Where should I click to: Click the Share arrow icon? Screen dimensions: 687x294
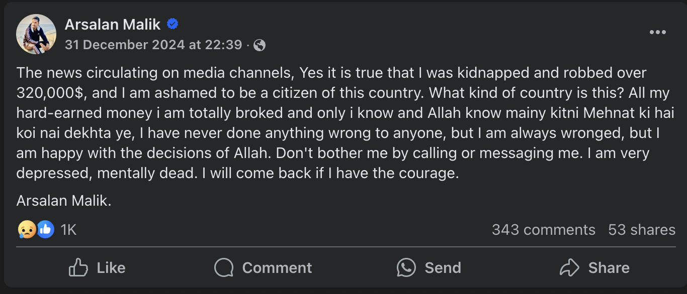[570, 267]
